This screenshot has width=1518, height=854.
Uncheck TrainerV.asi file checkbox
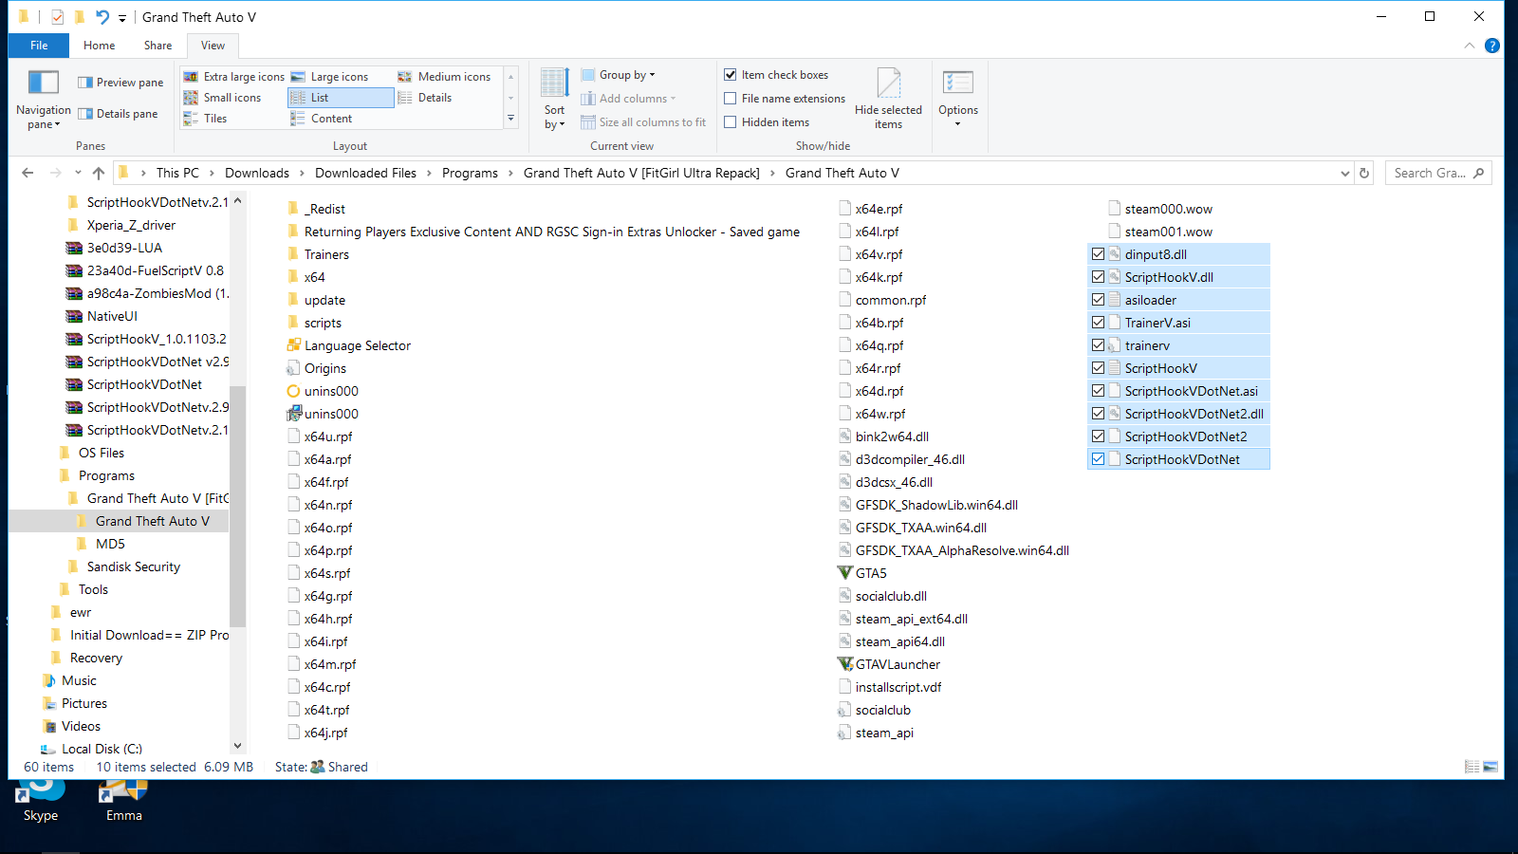(x=1098, y=323)
